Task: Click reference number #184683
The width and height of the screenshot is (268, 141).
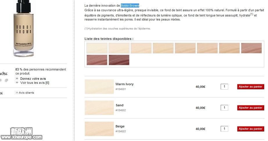Action: (121, 131)
